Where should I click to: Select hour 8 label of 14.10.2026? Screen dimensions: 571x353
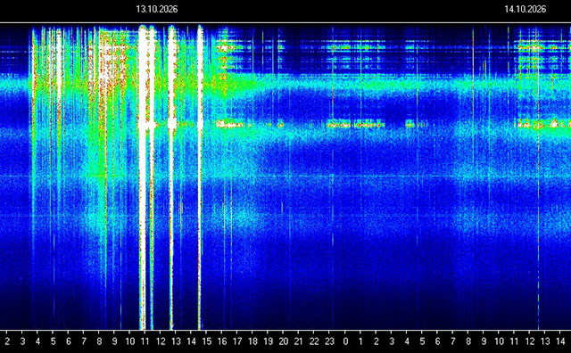tap(468, 341)
